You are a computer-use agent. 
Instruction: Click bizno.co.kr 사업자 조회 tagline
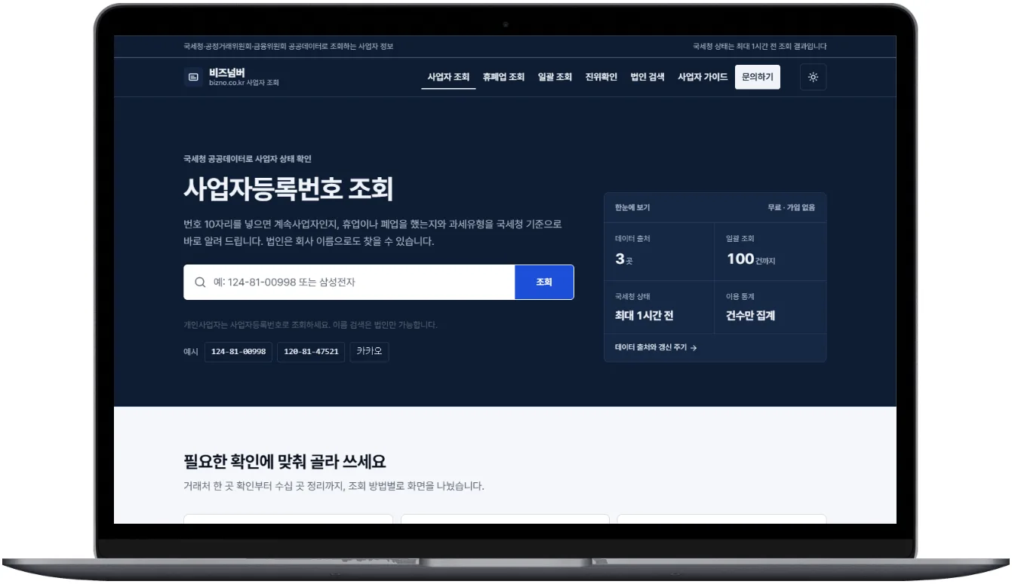click(244, 83)
